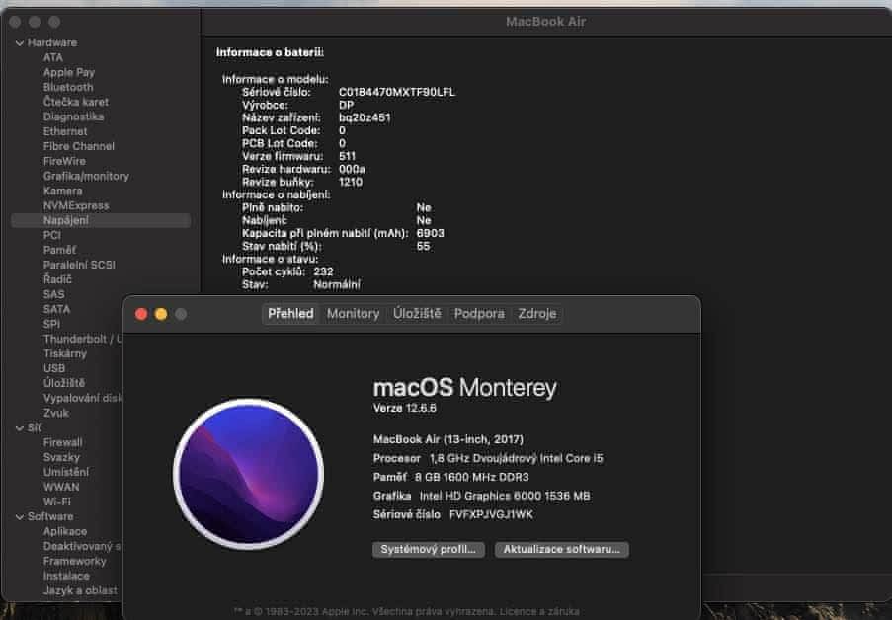This screenshot has width=892, height=620.
Task: Click the Systémový profil button
Action: 429,550
